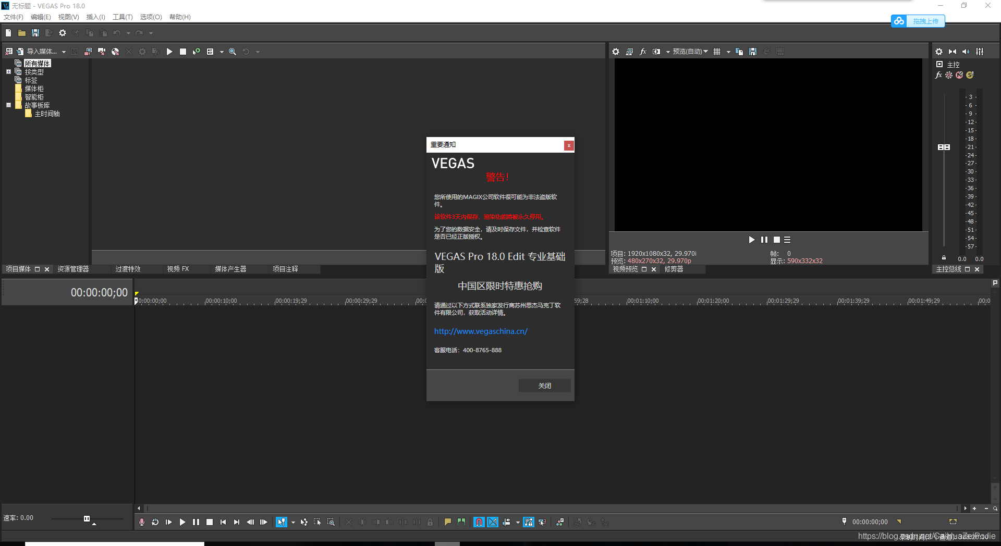Toggle automatic crossfades icon
The height and width of the screenshot is (546, 1001).
point(493,522)
